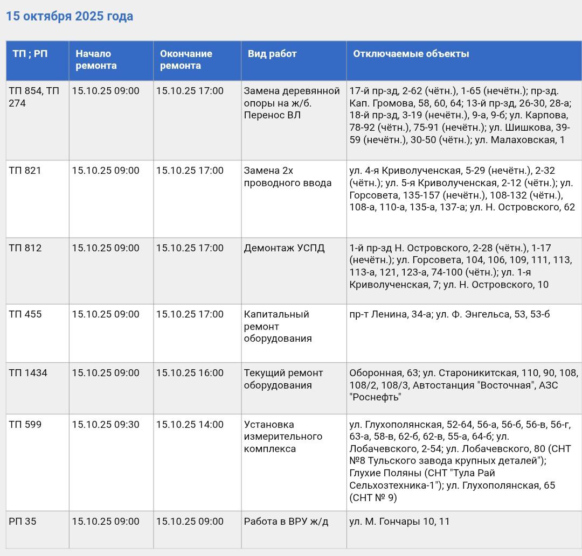Select the "ТП 1434" row label
Viewport: 582px width, 556px height.
pos(28,373)
